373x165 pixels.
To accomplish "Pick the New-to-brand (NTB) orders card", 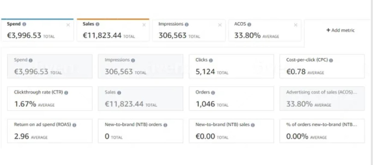I will coord(141,131).
